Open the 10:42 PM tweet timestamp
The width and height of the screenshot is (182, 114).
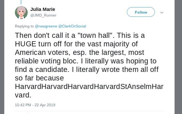pyautogui.click(x=23, y=105)
